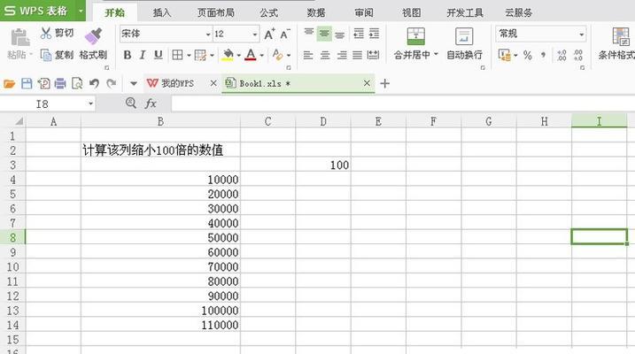The width and height of the screenshot is (635, 354).
Task: Expand the merge and center dropdown arrow
Action: click(x=436, y=54)
